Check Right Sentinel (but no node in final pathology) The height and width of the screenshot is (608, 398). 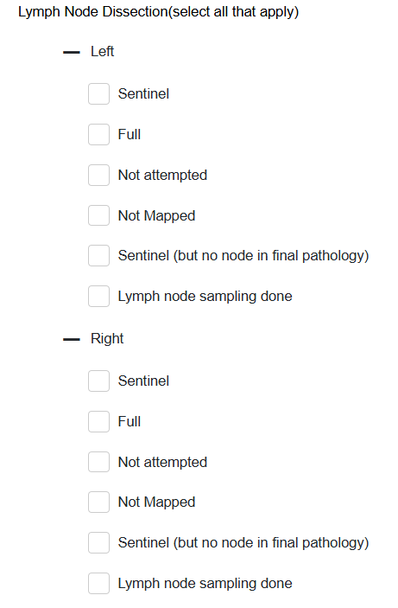click(x=98, y=542)
